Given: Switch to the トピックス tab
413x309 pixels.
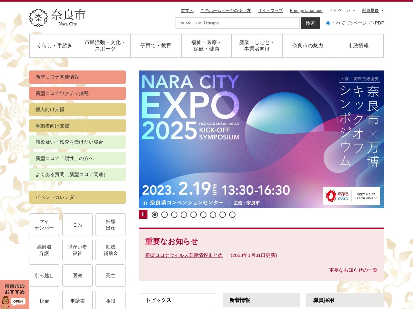Looking at the screenshot, I should coord(177,300).
